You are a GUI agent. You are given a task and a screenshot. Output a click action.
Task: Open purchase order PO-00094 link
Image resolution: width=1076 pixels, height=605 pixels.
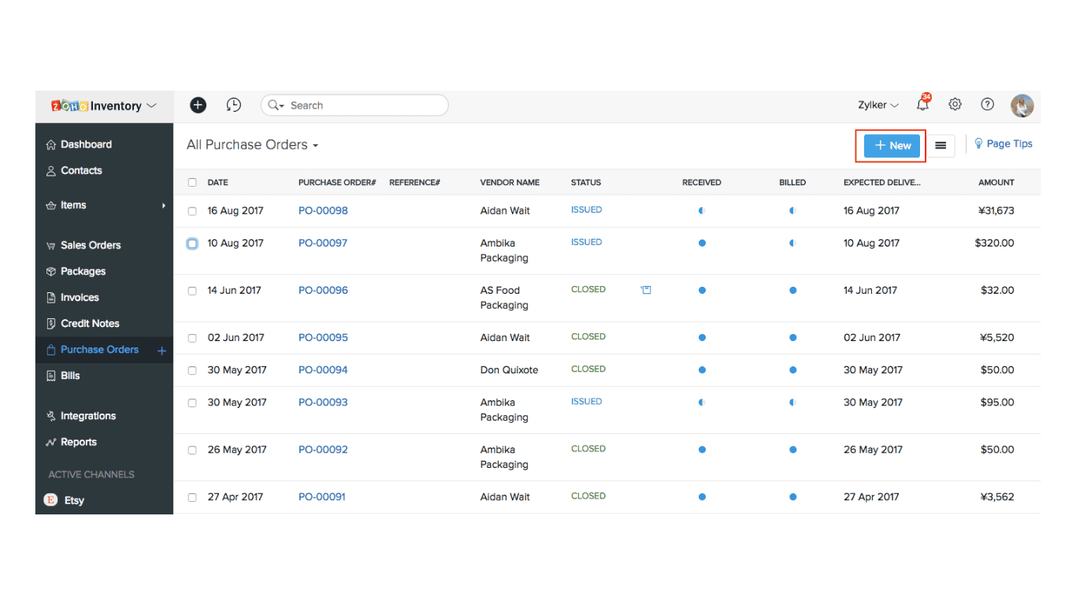click(323, 369)
